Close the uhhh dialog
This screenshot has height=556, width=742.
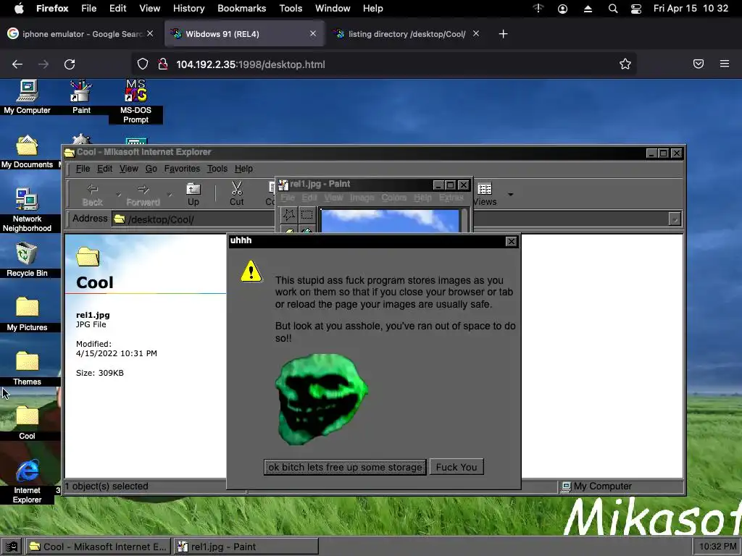(x=511, y=242)
